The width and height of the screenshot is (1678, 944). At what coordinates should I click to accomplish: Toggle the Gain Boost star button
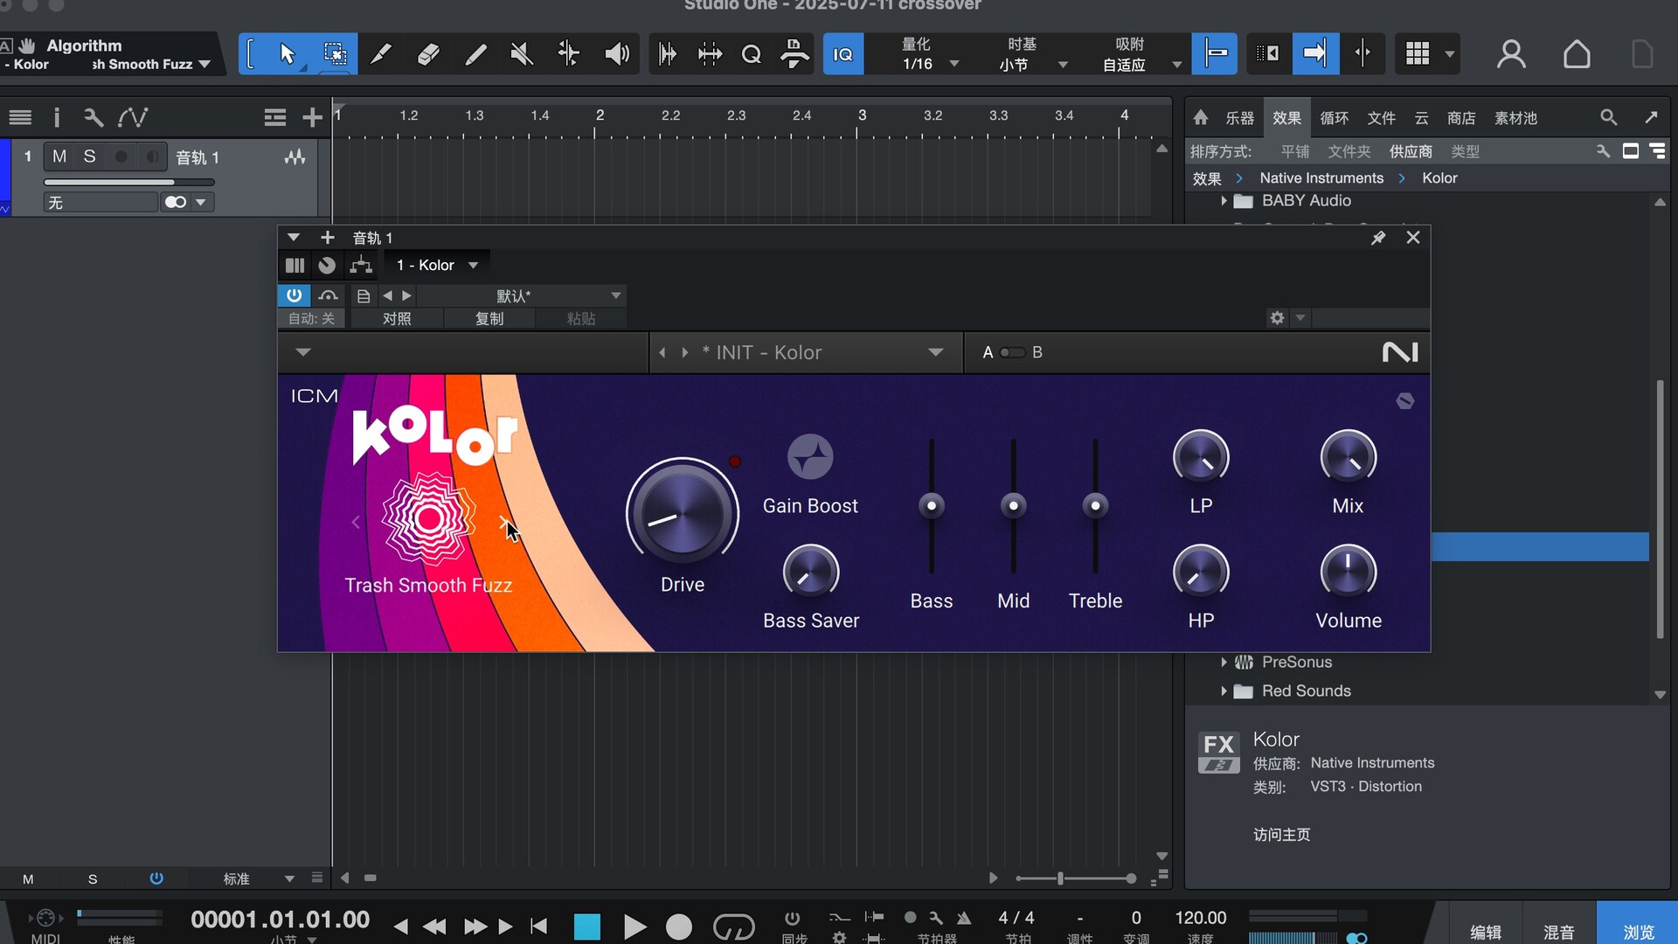pos(810,457)
